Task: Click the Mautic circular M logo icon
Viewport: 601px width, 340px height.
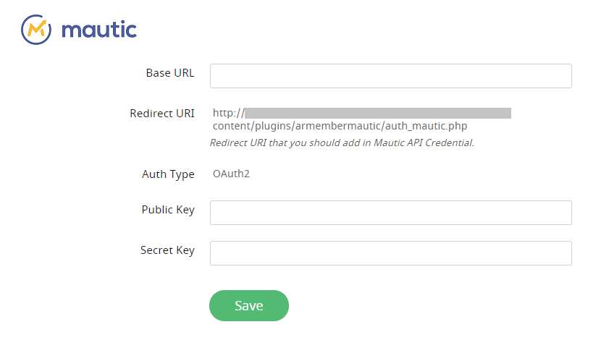Action: point(36,30)
